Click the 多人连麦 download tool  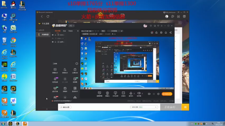click(x=65, y=80)
